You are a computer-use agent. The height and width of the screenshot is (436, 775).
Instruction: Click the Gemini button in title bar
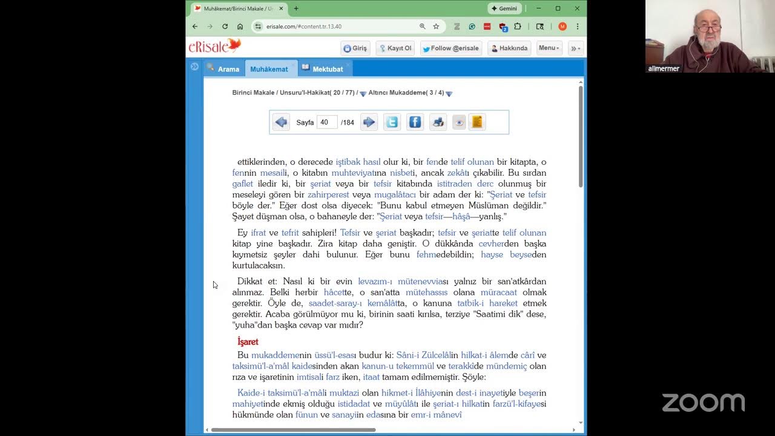point(504,8)
